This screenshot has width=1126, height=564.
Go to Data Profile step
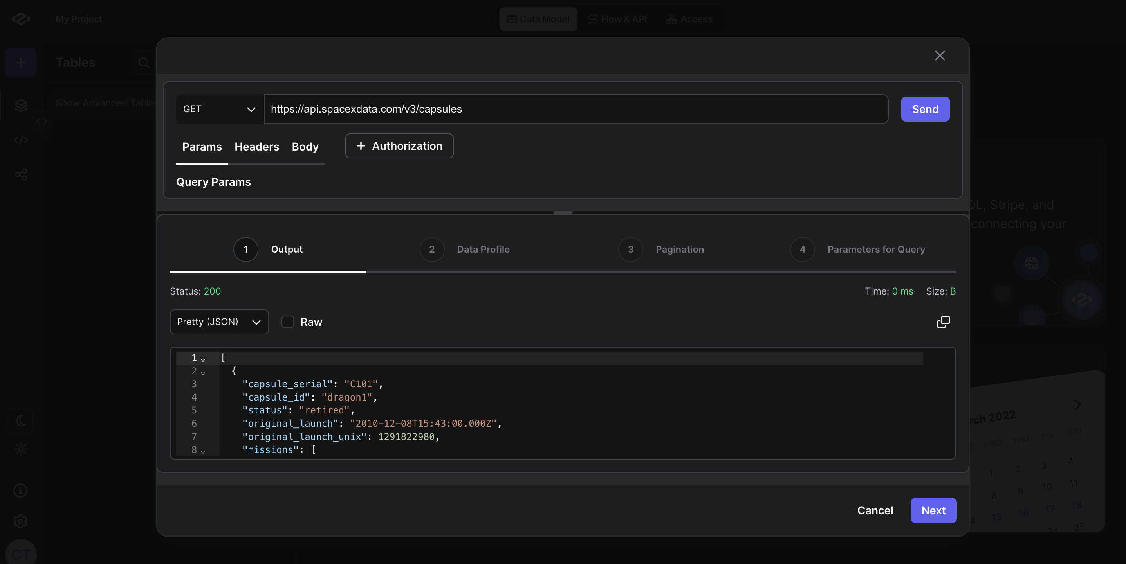465,249
